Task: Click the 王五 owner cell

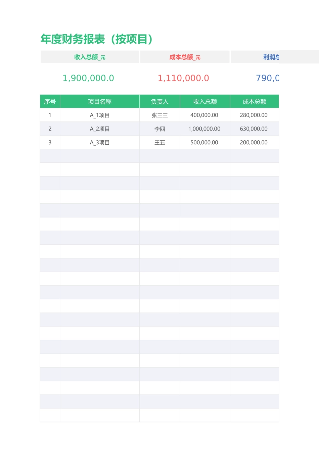Action: click(x=159, y=143)
